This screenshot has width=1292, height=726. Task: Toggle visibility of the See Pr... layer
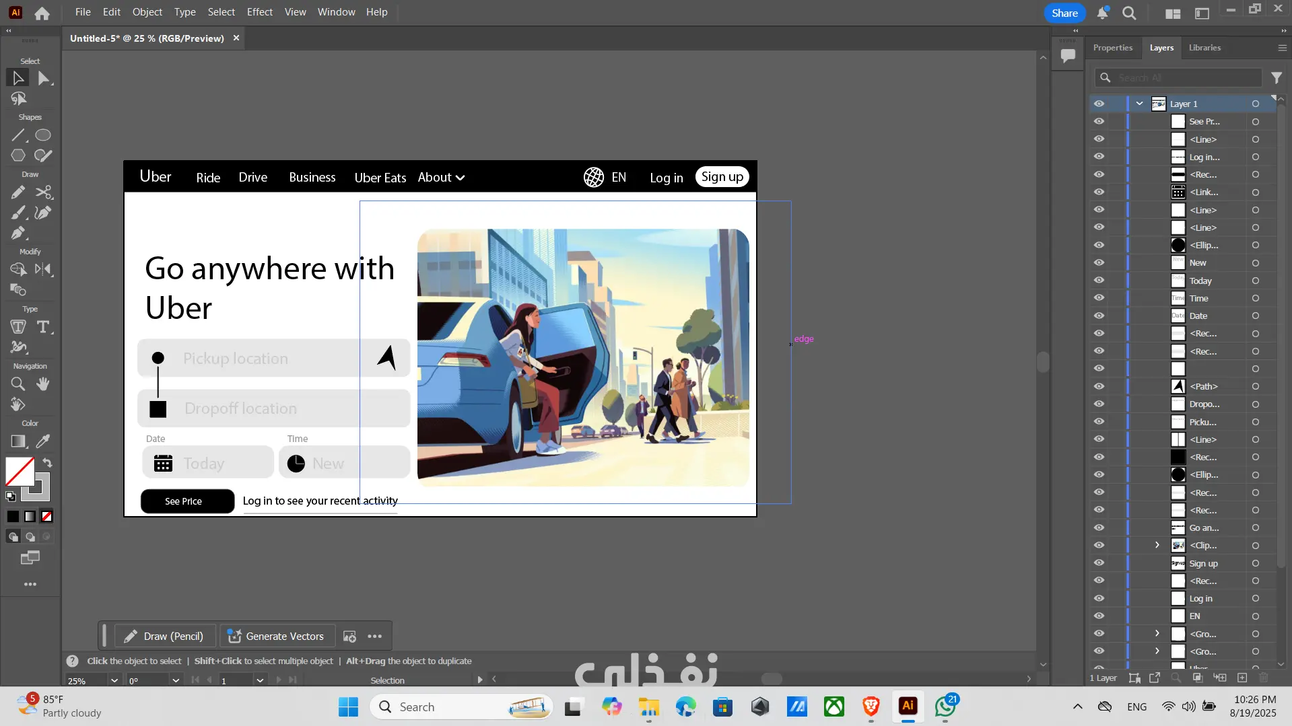pos(1099,122)
